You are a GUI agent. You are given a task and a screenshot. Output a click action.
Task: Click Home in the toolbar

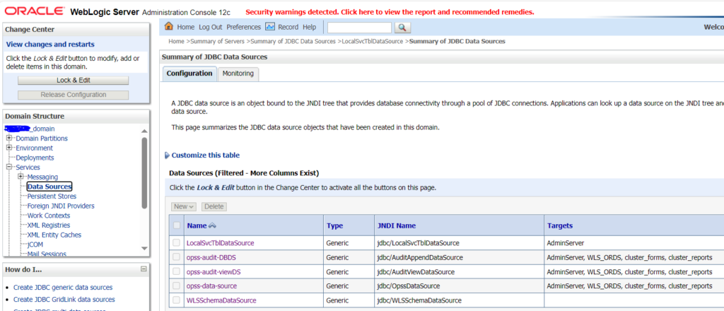tap(186, 28)
